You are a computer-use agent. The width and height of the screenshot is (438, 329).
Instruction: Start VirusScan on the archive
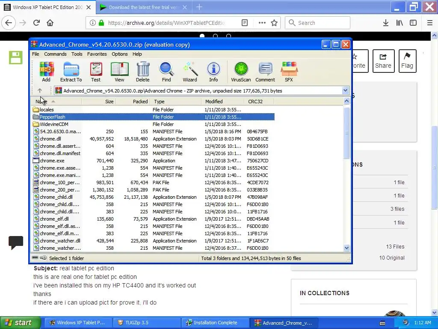pyautogui.click(x=241, y=72)
